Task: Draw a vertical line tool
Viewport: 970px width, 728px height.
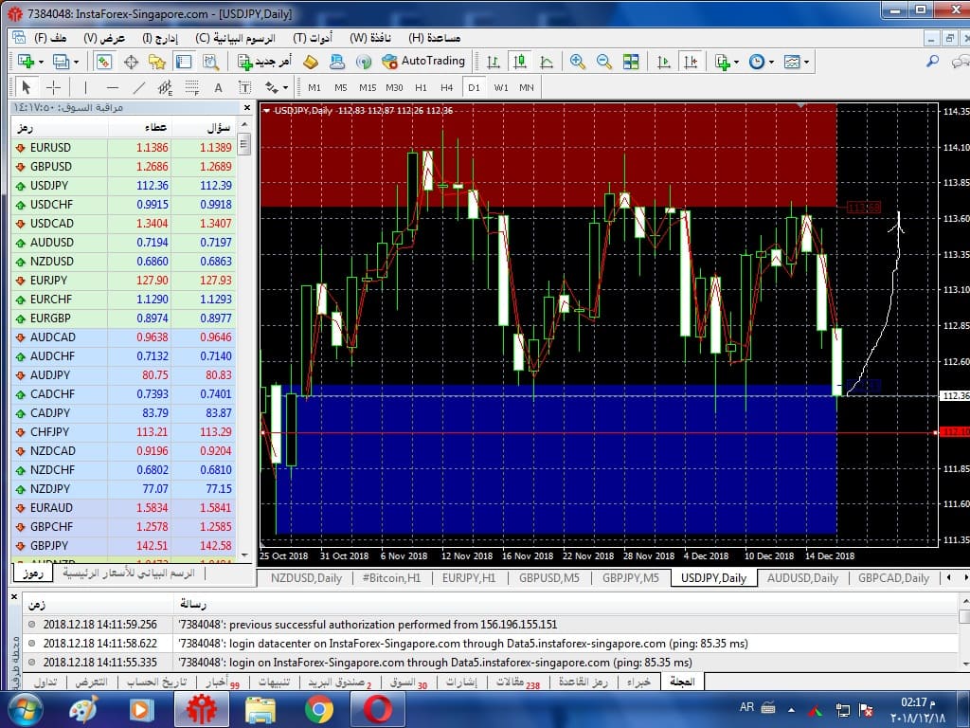Action: 85,87
